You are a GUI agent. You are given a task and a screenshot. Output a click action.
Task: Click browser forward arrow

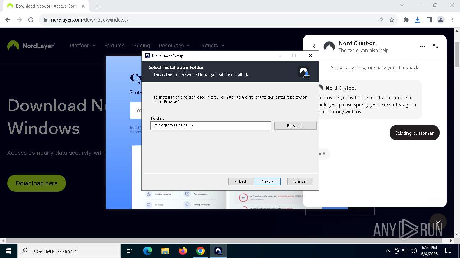[x=19, y=20]
